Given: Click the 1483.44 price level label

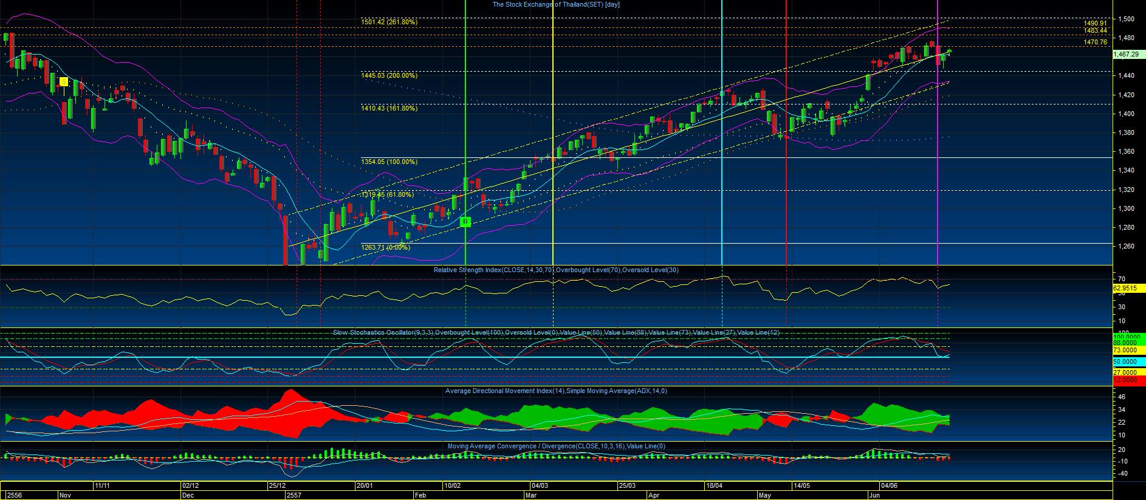Looking at the screenshot, I should click(x=1096, y=30).
